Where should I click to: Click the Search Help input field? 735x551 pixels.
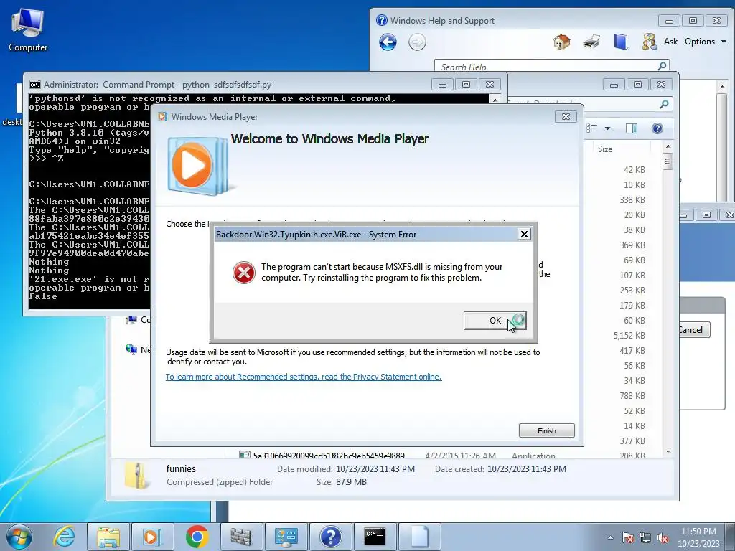point(544,67)
